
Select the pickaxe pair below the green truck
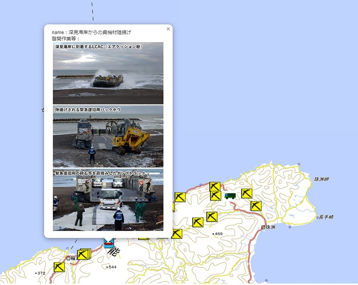pos(198,222)
